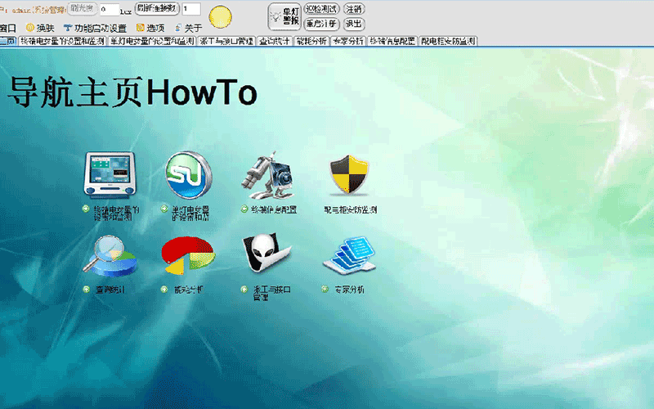Click the 巡检测试 button
This screenshot has height=409, width=654.
[x=321, y=9]
